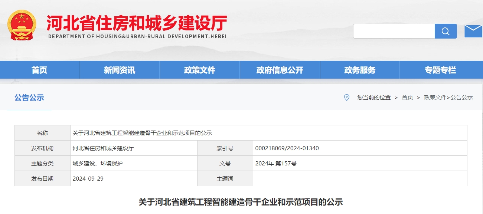Focus the site search input field
The width and height of the screenshot is (483, 214).
(x=394, y=31)
